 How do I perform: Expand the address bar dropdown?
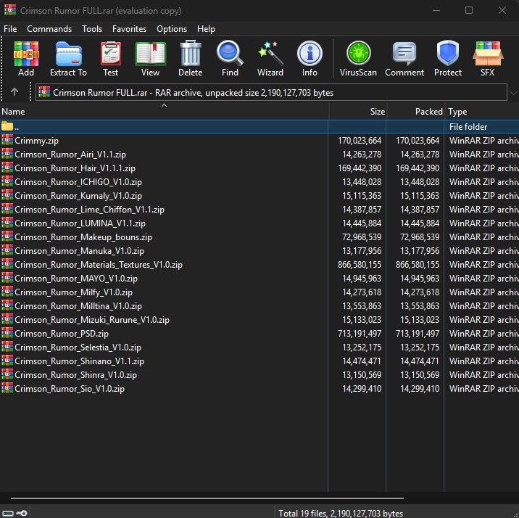(x=513, y=92)
